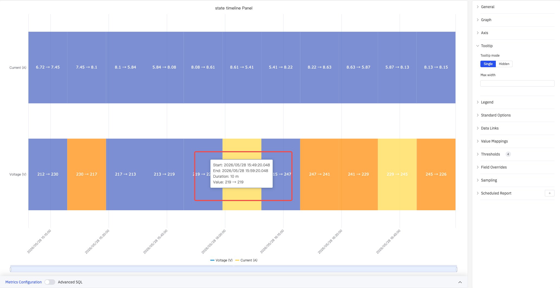Click the state timeline Panel title
560x288 pixels.
click(234, 8)
